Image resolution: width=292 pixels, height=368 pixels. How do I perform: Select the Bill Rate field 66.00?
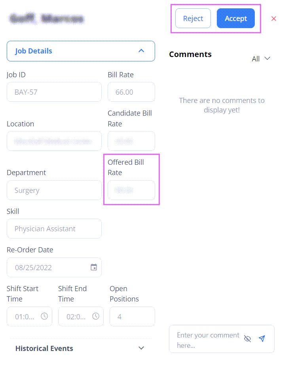pos(131,92)
